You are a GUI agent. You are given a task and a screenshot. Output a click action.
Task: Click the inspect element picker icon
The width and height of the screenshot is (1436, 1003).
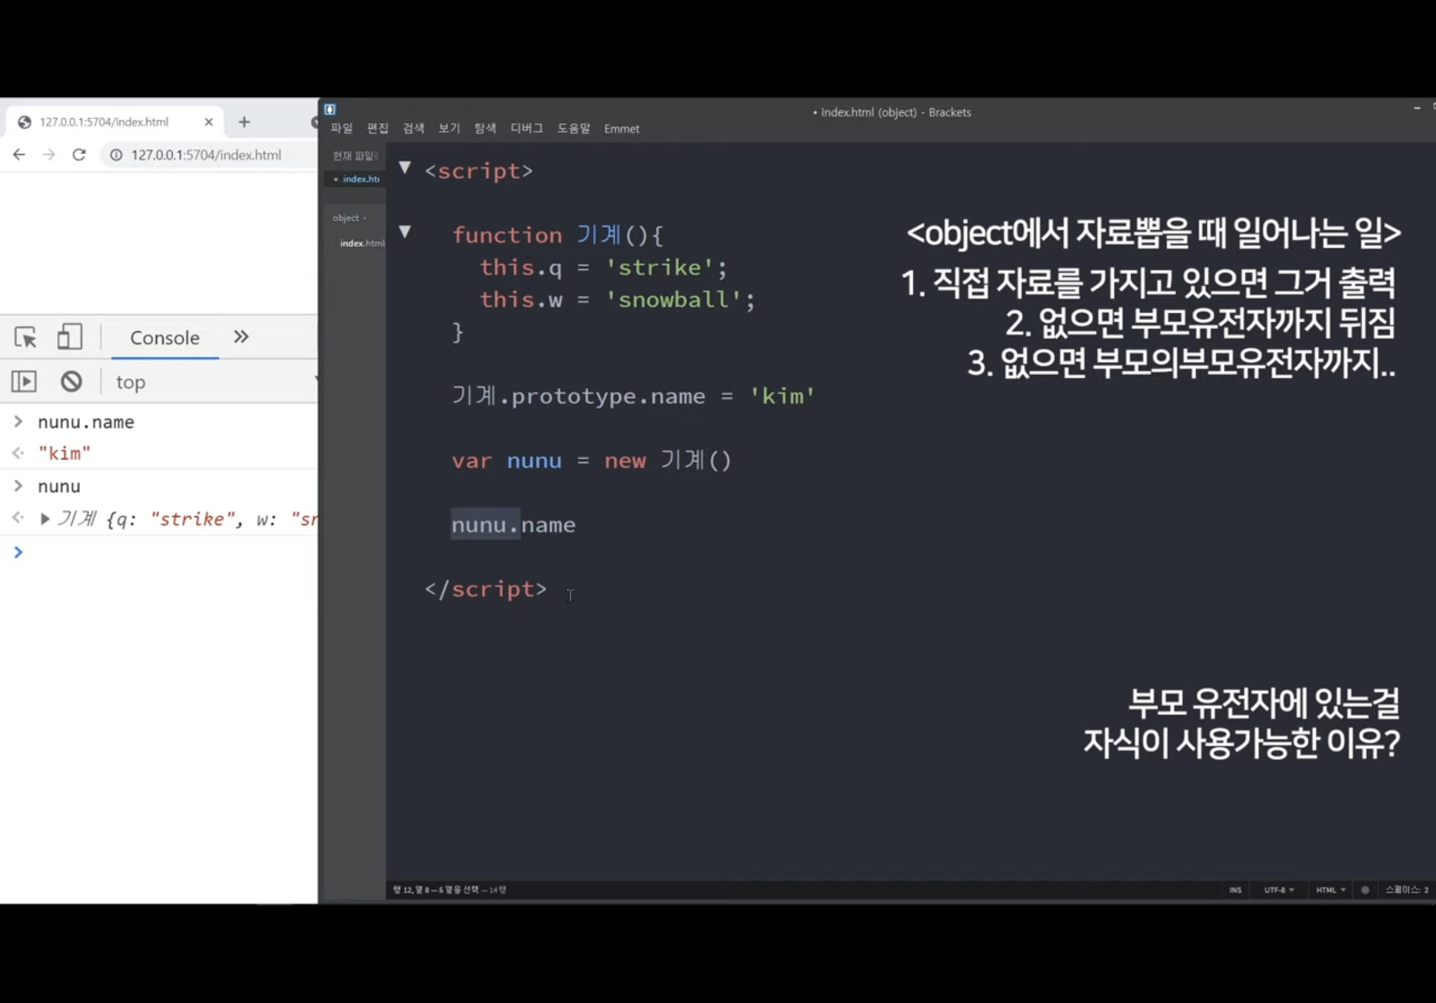pos(26,337)
